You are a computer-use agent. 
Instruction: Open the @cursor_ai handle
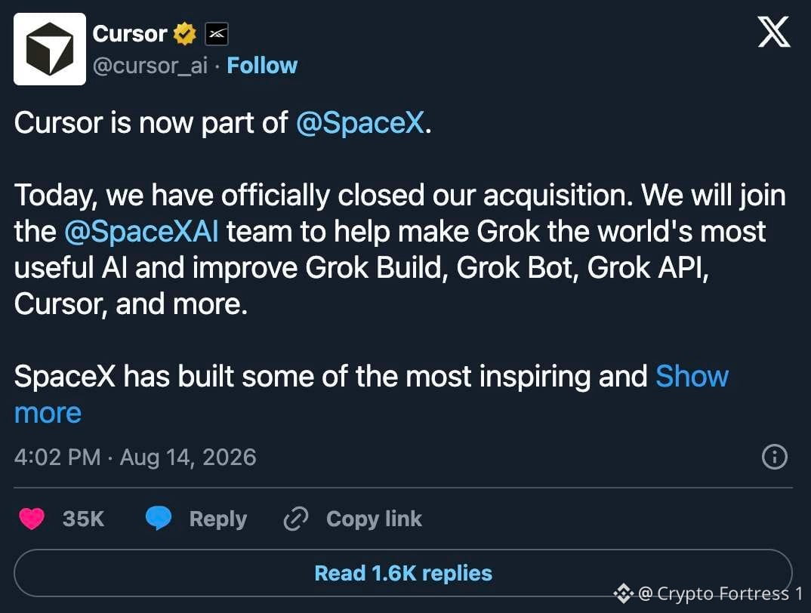(x=150, y=66)
